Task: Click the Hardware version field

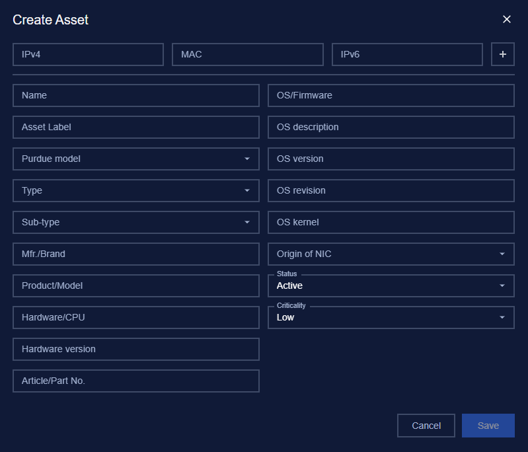Action: 136,349
